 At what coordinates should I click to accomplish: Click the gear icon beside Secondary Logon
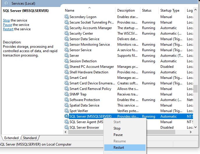[x=66, y=17]
